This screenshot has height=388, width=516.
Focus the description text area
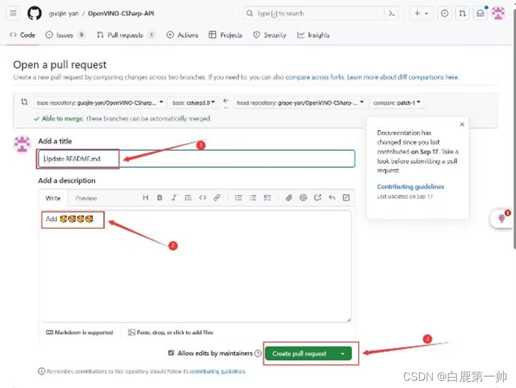coord(197,266)
